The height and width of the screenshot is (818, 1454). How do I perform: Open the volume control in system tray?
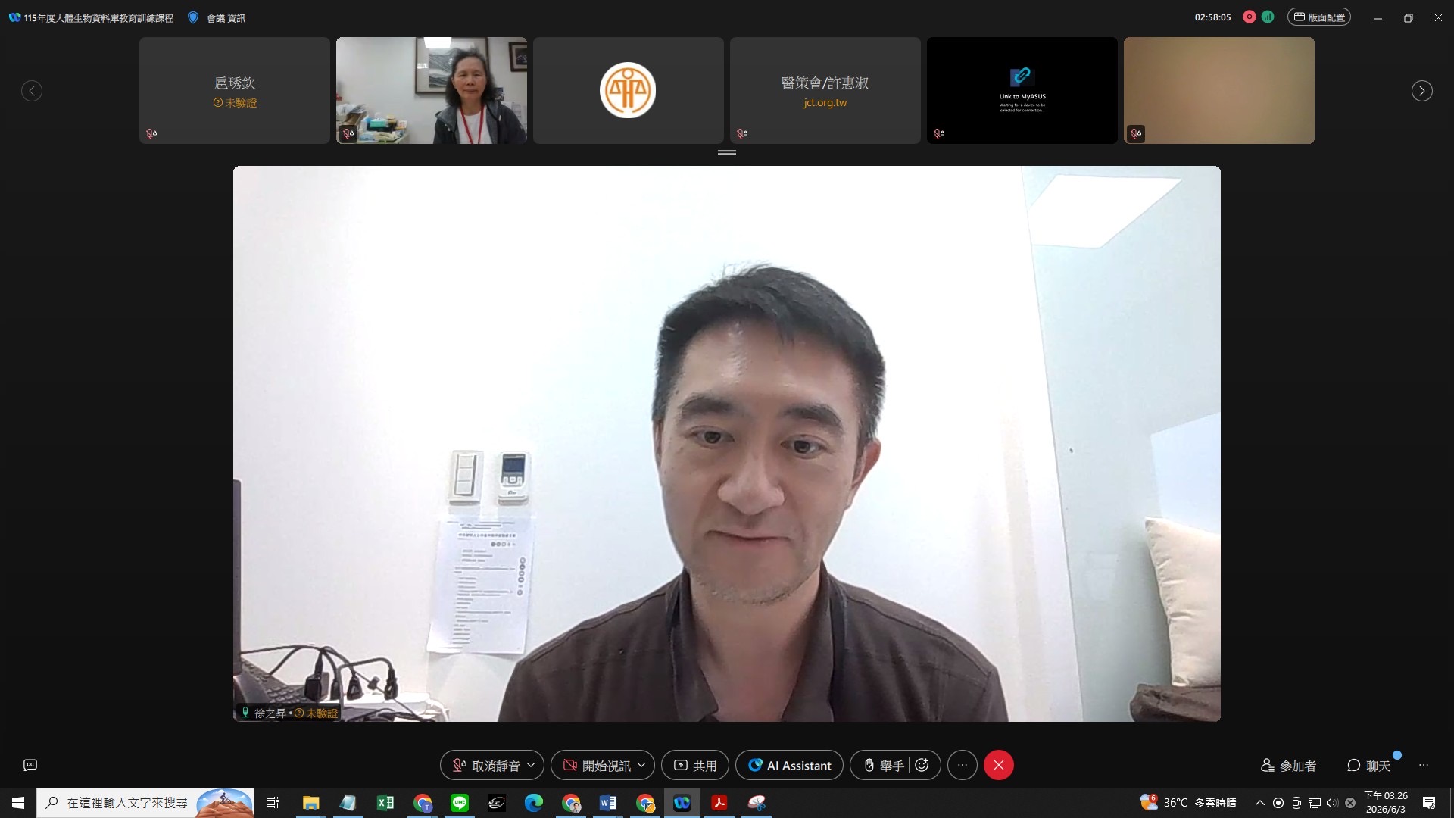click(1332, 803)
